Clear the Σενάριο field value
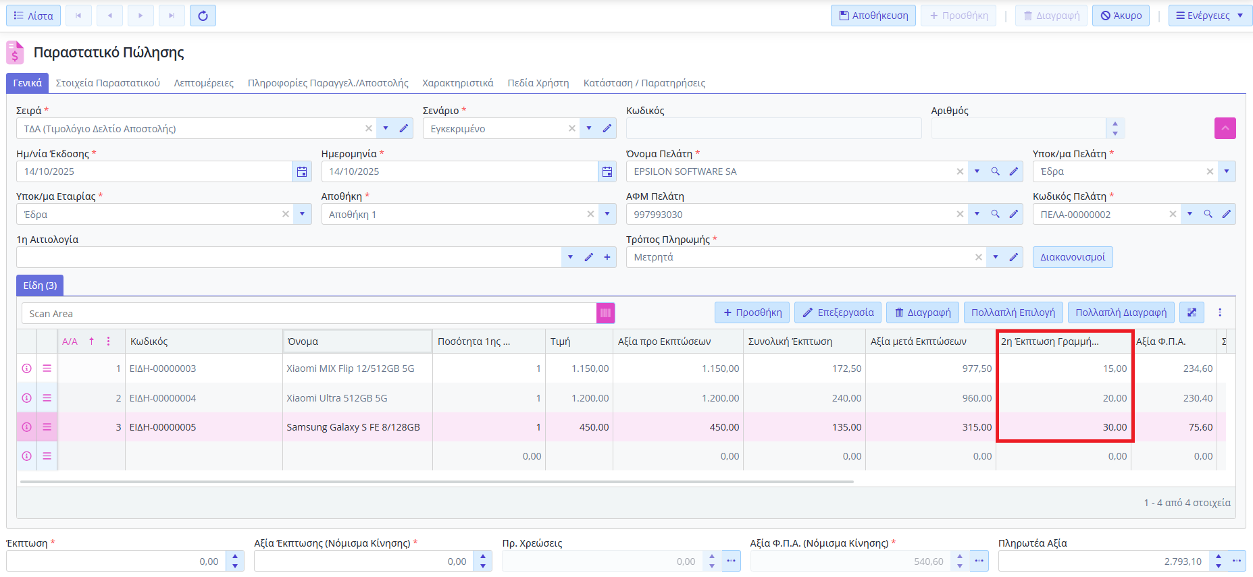Viewport: 1253px width, 577px height. (572, 129)
